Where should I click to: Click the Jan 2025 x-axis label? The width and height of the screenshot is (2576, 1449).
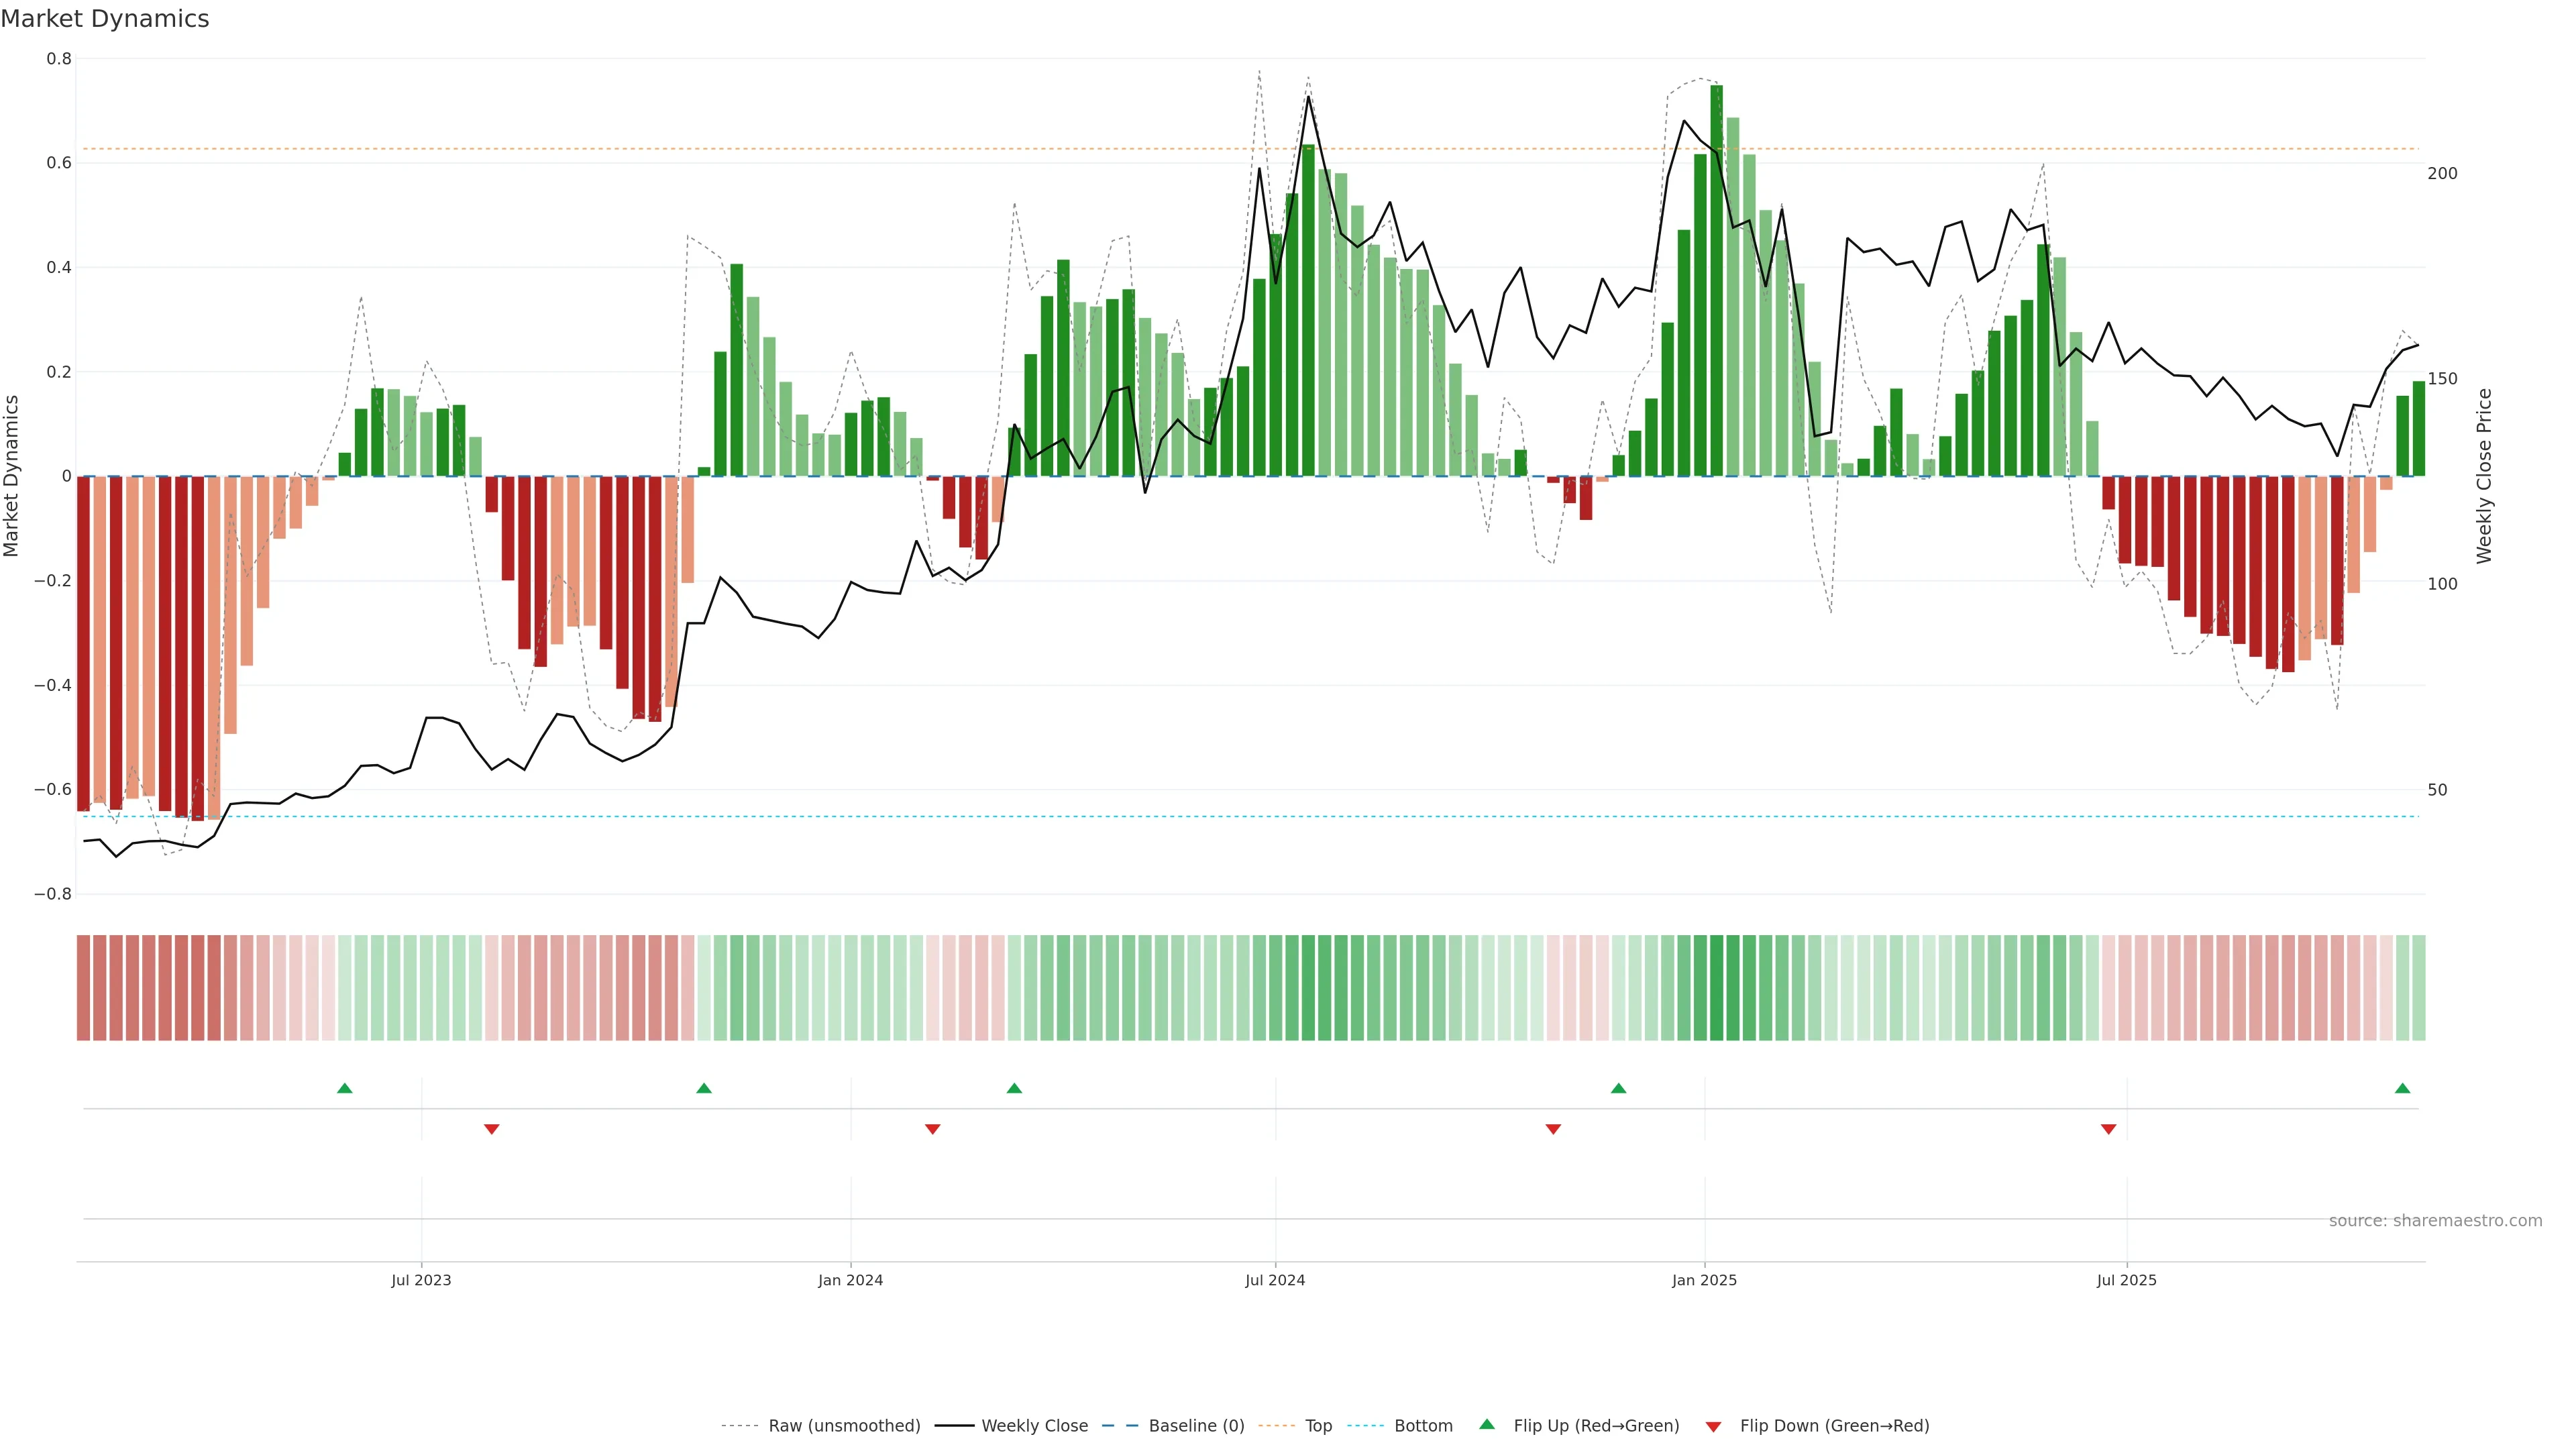click(x=1704, y=1280)
